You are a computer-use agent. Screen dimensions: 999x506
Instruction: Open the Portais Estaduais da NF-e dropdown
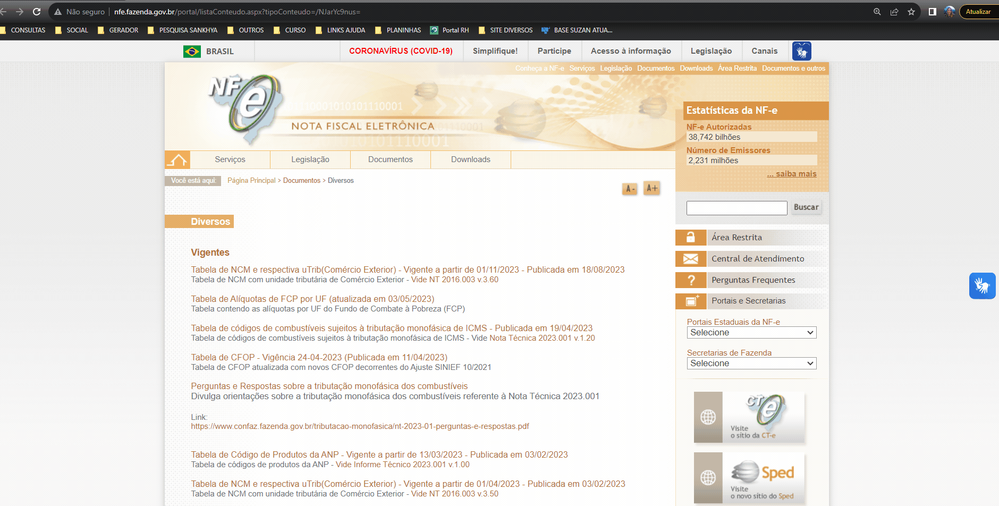point(751,333)
